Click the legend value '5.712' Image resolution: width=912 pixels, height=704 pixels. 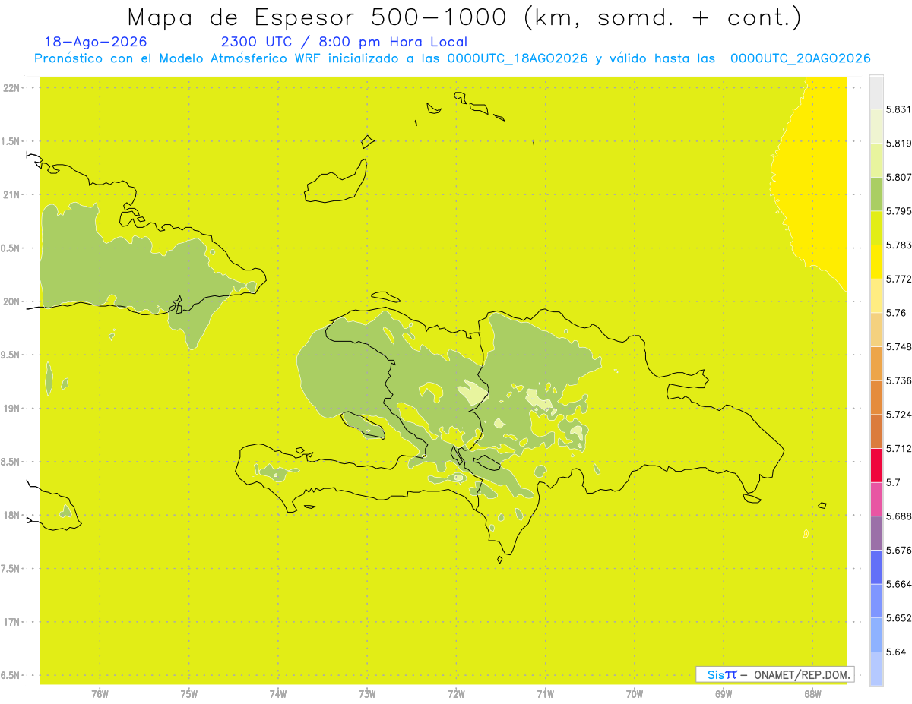(x=900, y=448)
